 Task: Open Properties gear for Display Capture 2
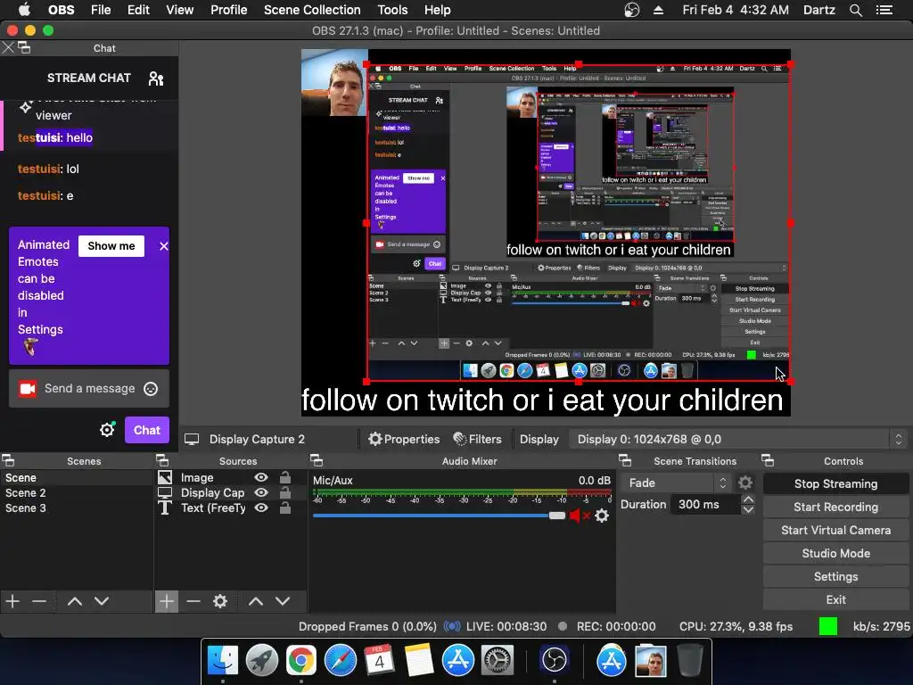point(404,439)
